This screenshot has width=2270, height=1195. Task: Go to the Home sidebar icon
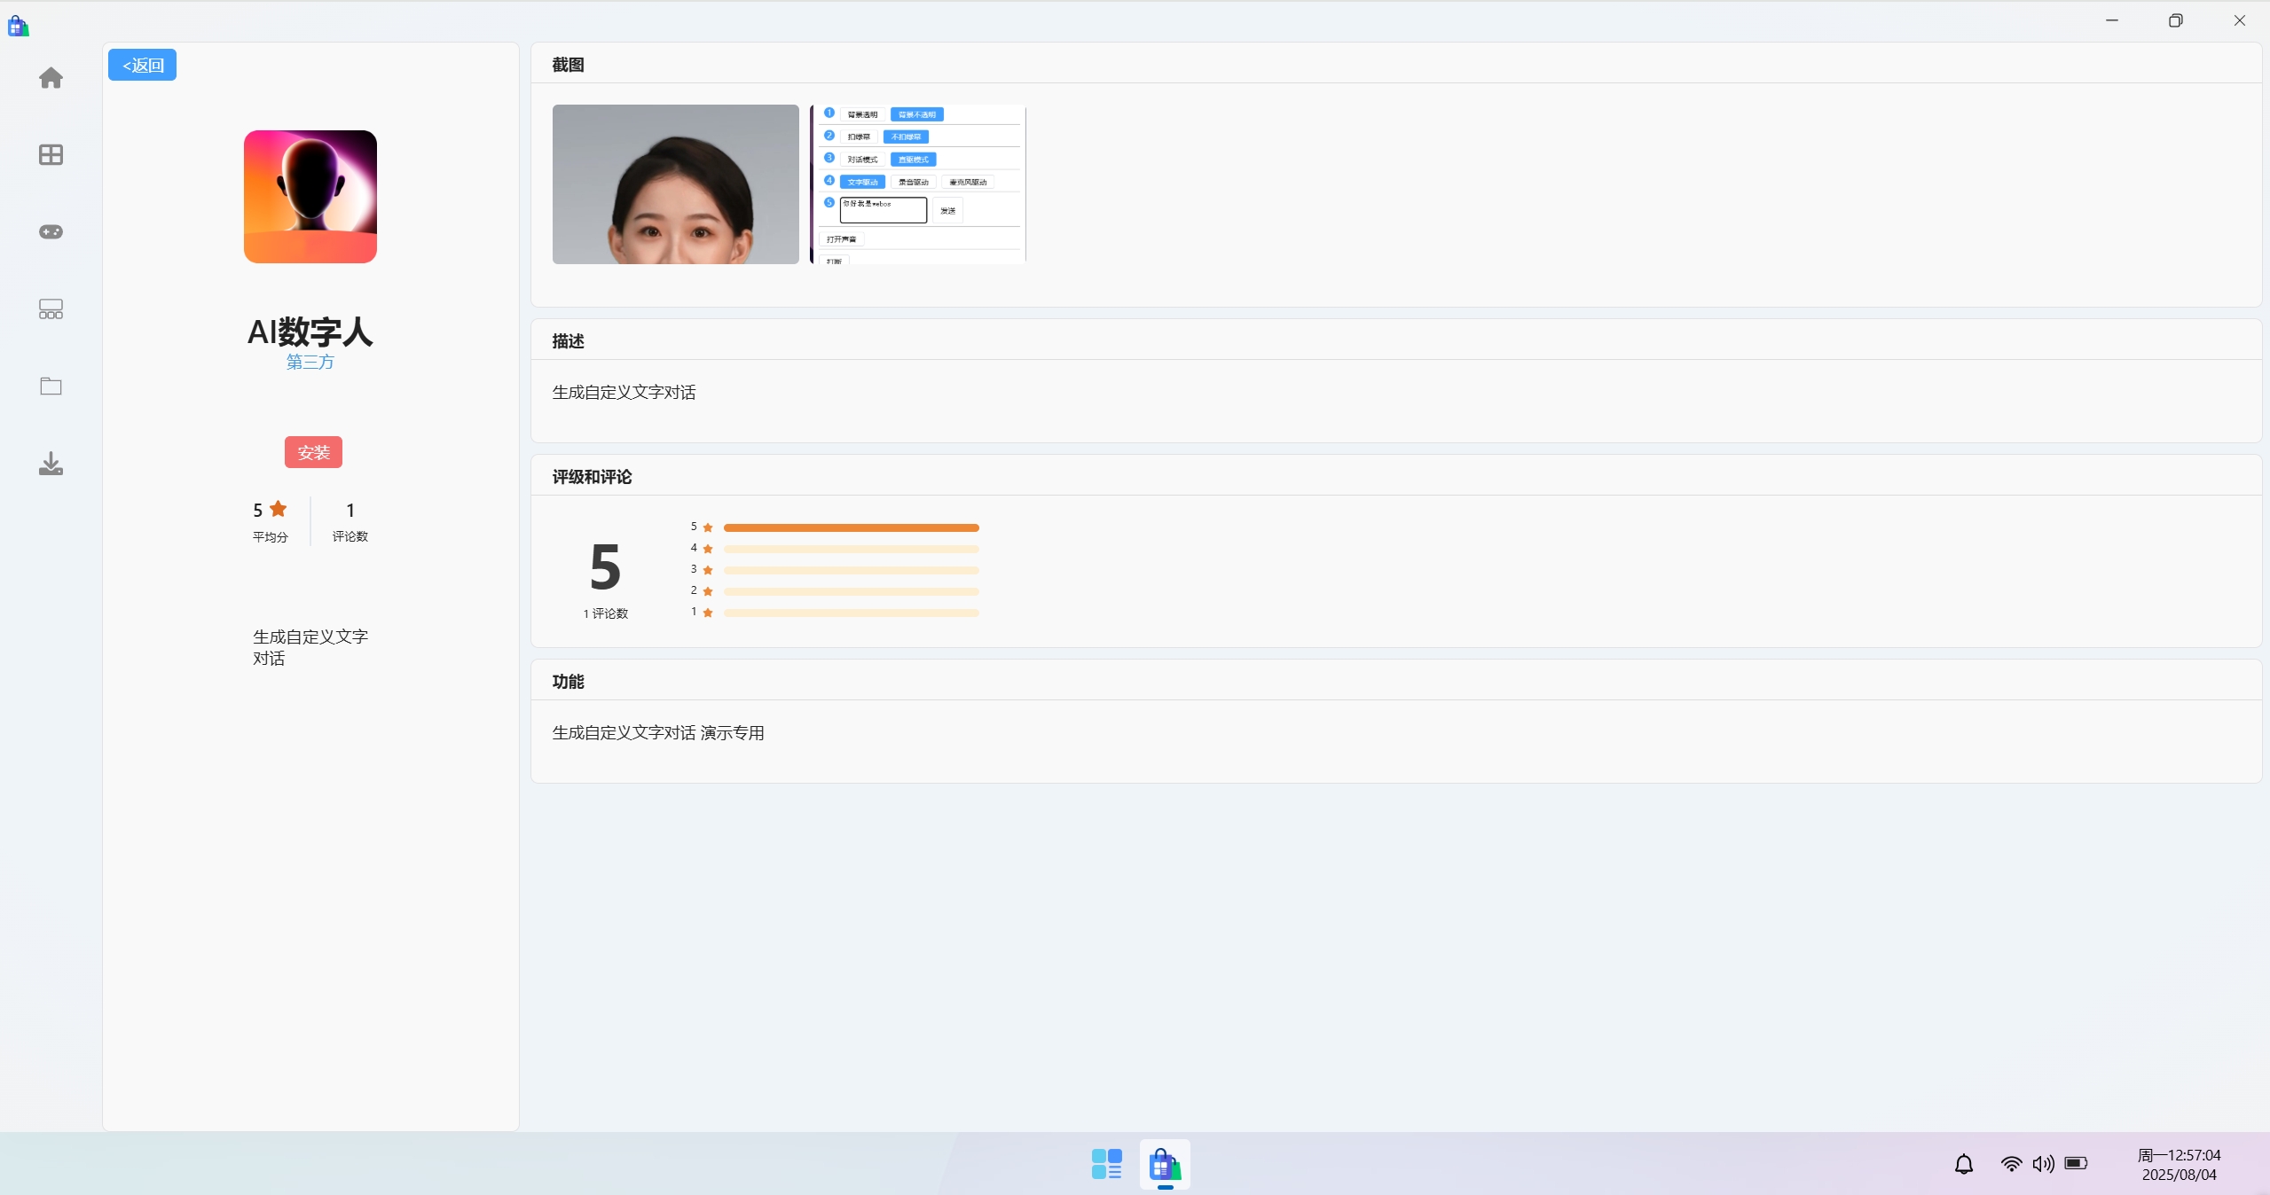coord(51,78)
